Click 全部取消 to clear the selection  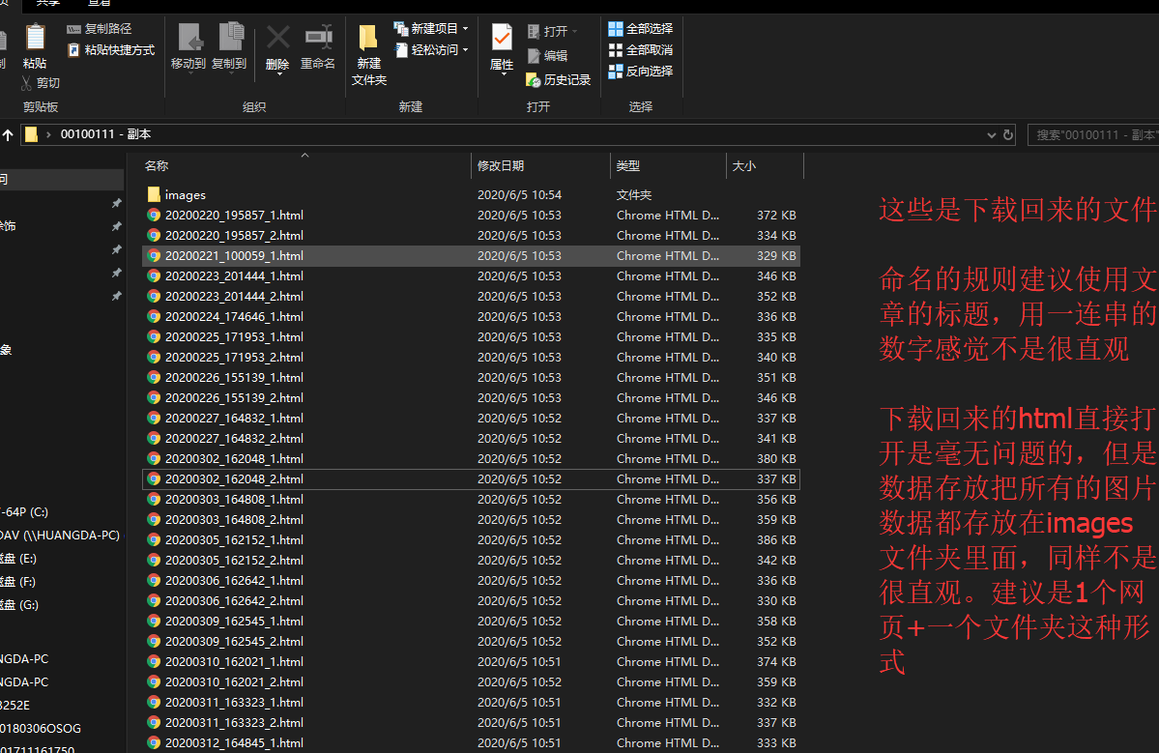click(641, 49)
